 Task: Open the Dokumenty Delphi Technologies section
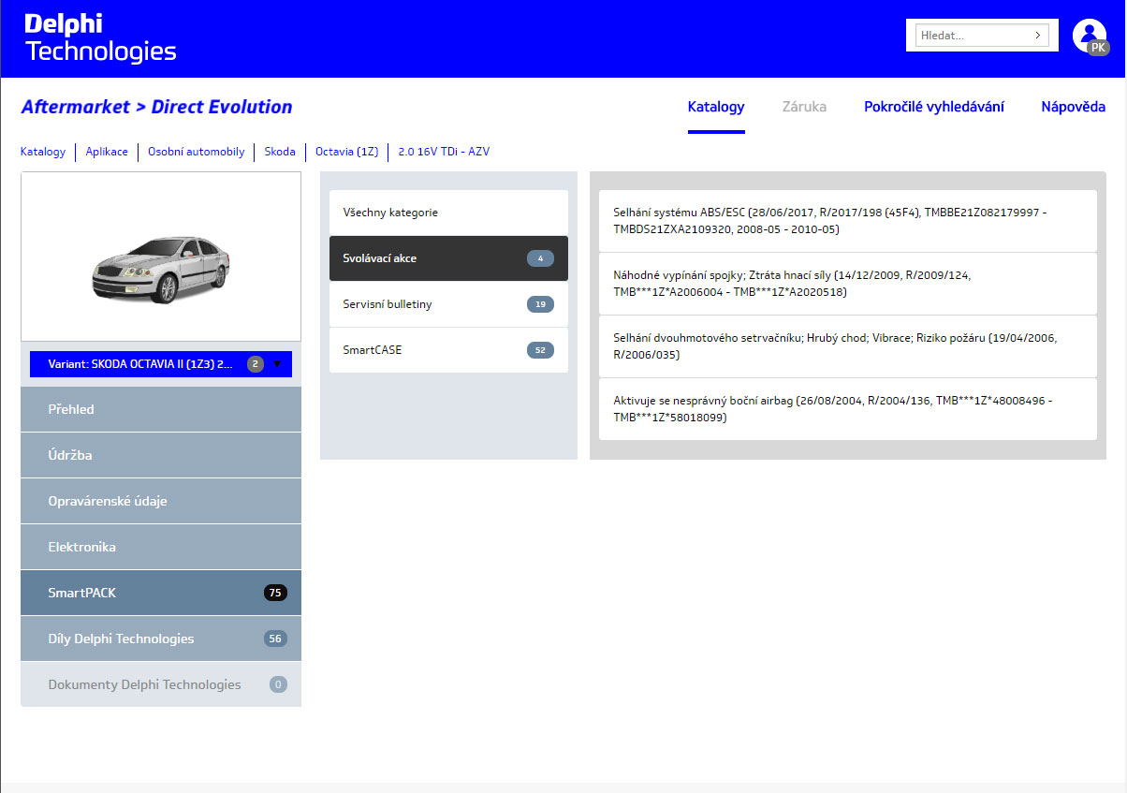pos(161,684)
